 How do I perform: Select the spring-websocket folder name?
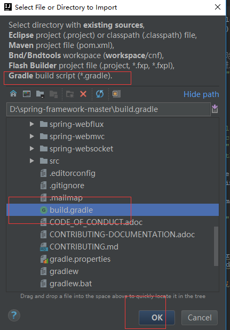[81, 149]
